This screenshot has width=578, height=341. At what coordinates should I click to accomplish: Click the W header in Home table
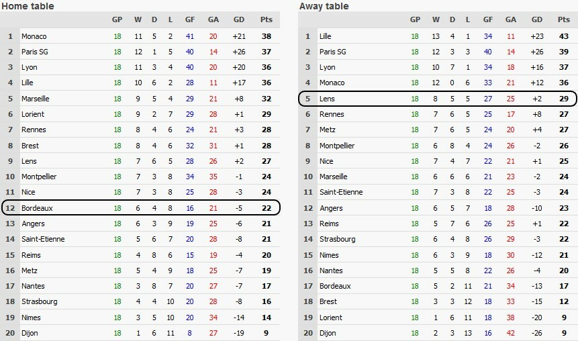click(x=139, y=20)
